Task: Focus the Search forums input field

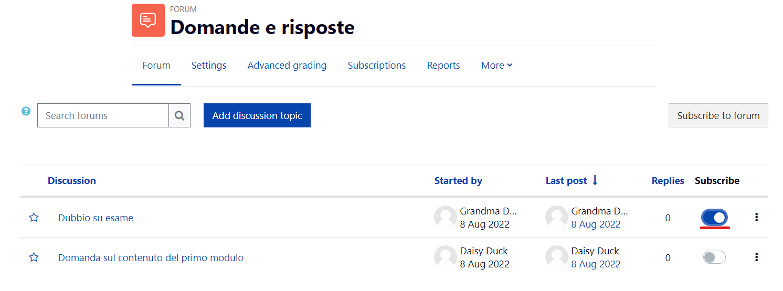Action: [103, 115]
